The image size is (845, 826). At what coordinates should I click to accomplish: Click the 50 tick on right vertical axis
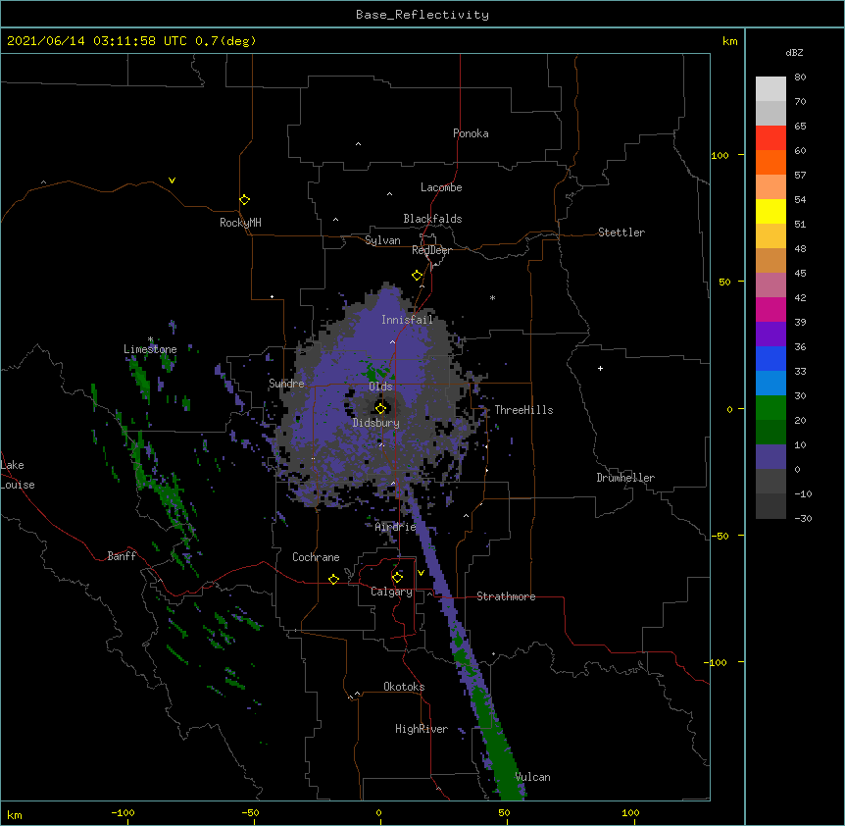coord(724,282)
